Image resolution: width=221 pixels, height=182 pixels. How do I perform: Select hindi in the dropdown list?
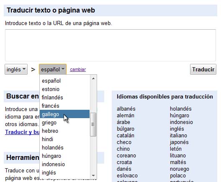(64, 139)
